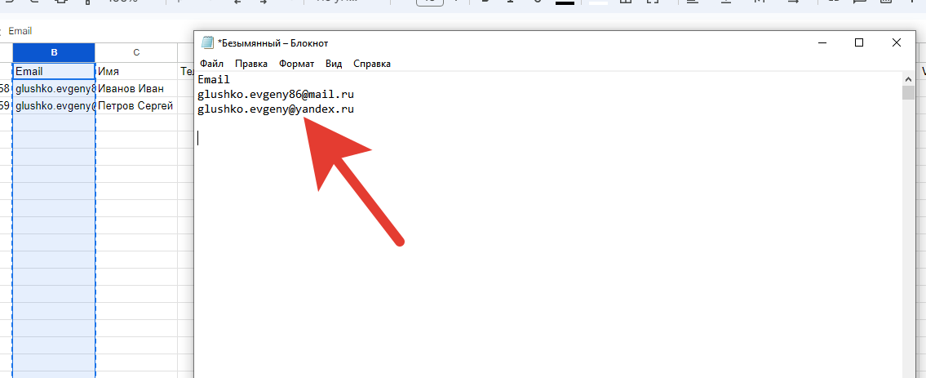Click the Notepad scrollbar up arrow

click(x=908, y=78)
